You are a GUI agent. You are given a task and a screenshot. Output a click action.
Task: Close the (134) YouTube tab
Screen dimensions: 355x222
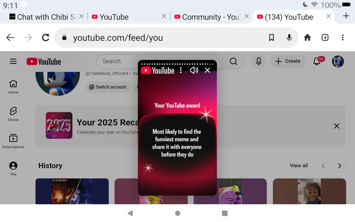[329, 16]
